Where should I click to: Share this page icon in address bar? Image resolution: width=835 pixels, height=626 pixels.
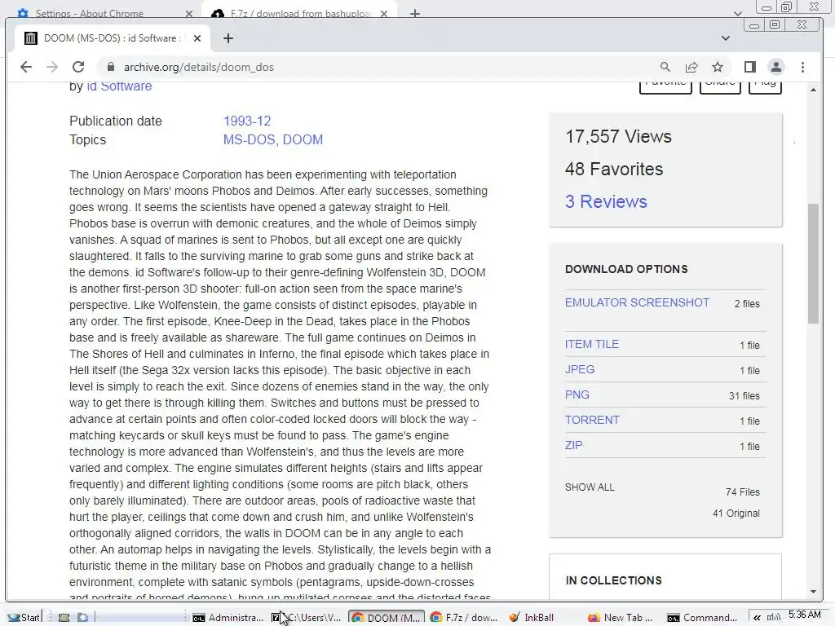[x=691, y=67]
